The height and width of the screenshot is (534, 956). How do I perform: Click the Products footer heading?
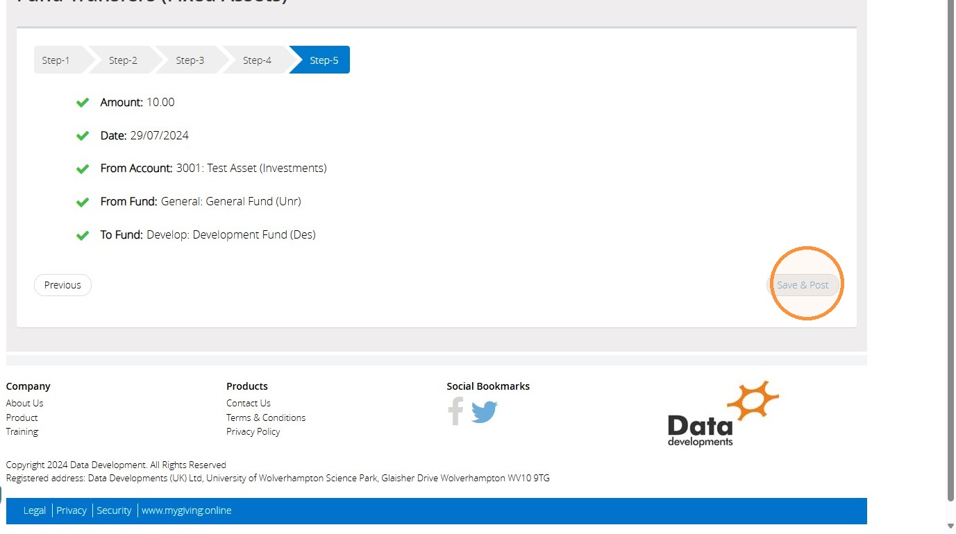point(247,386)
